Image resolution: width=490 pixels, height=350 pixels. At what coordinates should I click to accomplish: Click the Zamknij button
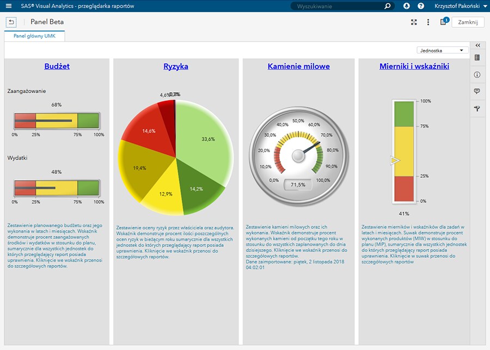point(468,22)
